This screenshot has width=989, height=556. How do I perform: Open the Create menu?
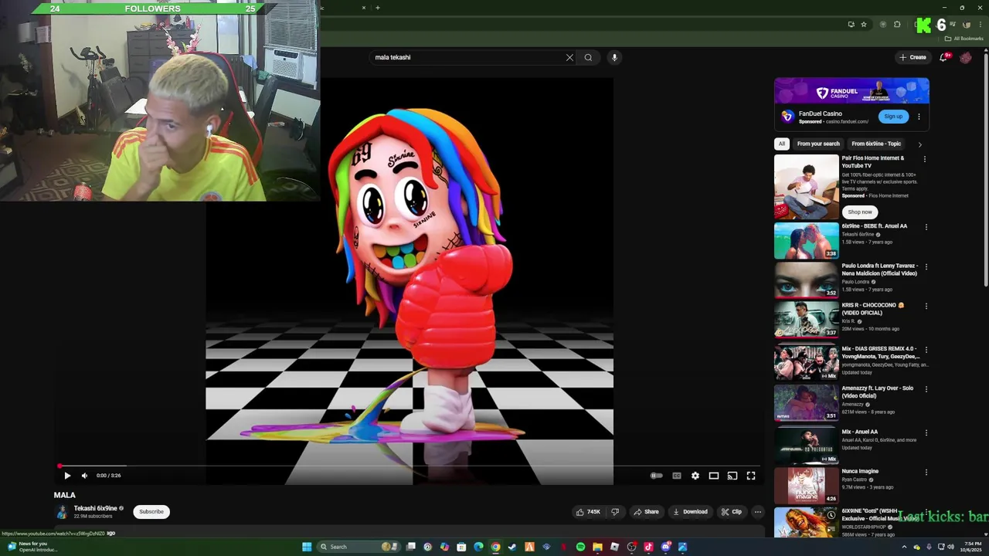coord(913,57)
